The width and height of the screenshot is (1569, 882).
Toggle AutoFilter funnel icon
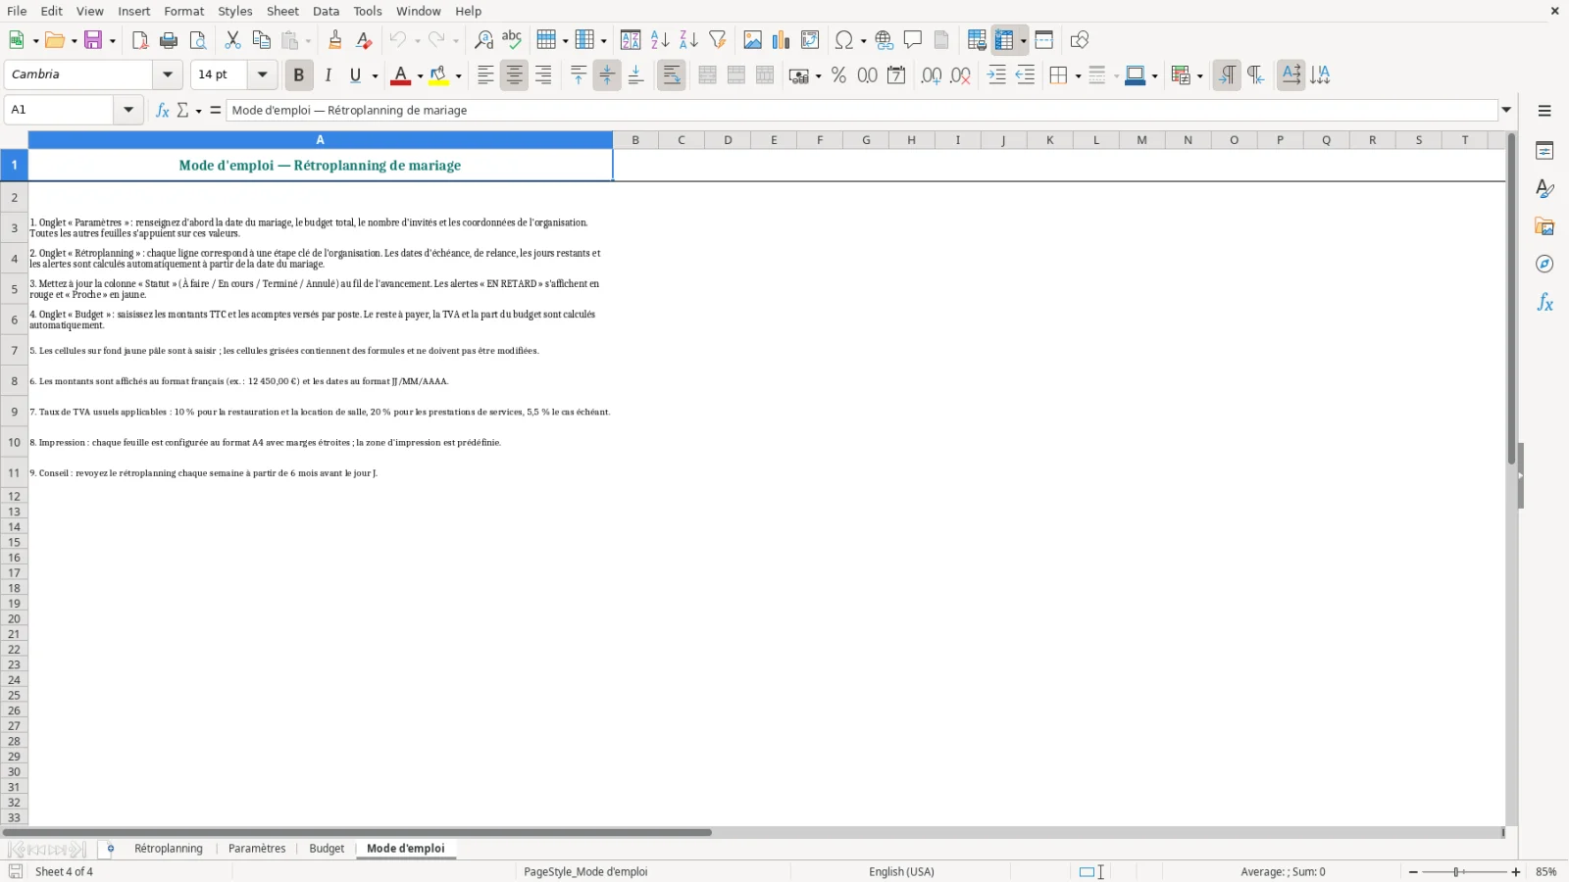[718, 40]
